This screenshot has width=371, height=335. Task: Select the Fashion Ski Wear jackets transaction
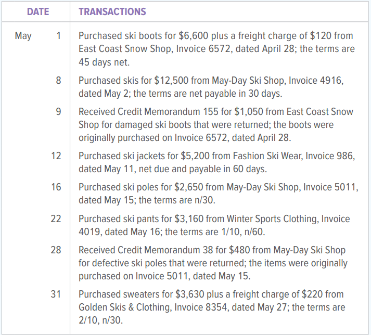pyautogui.click(x=217, y=162)
